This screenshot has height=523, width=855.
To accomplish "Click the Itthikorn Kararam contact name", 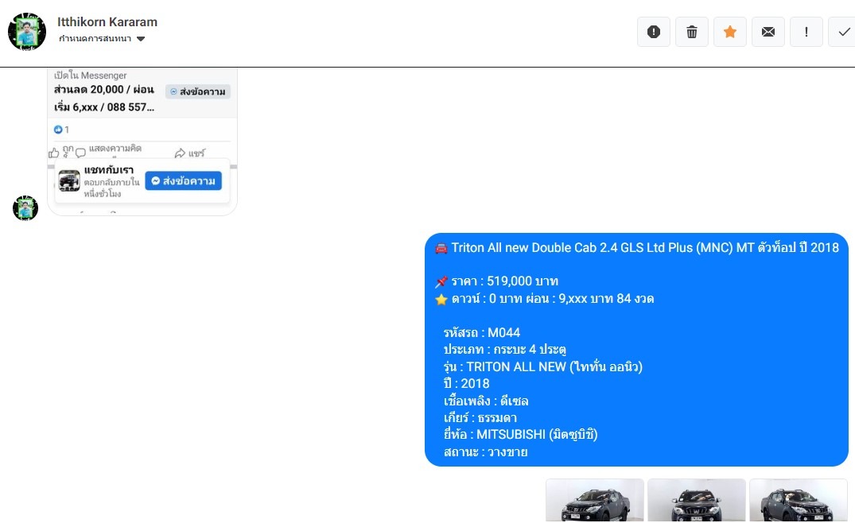I will pyautogui.click(x=107, y=21).
